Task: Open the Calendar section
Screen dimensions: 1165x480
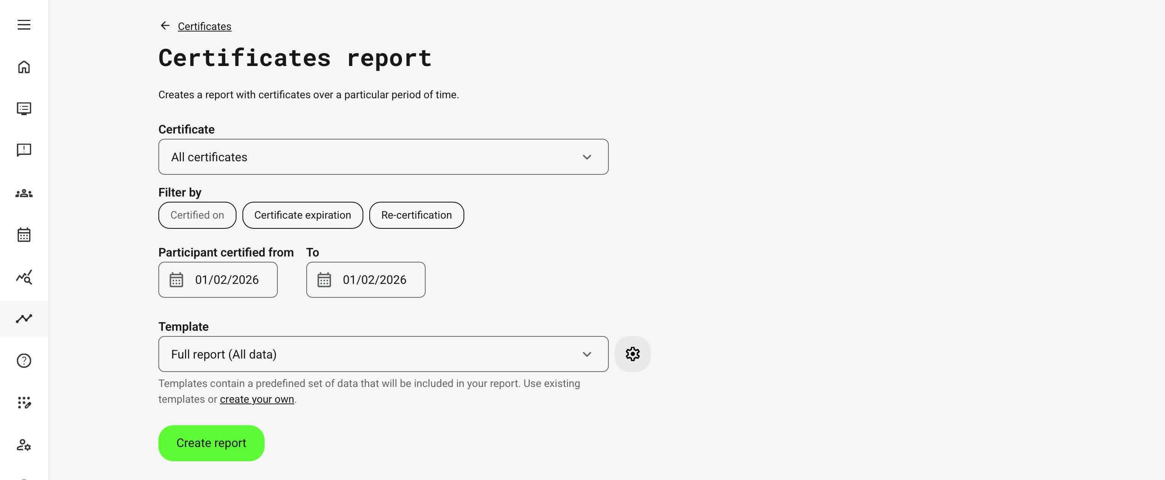Action: pos(24,235)
